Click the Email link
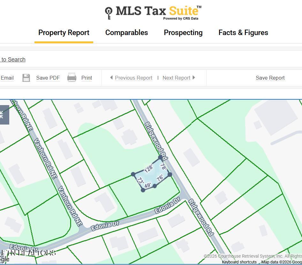The image size is (302, 265). click(7, 78)
